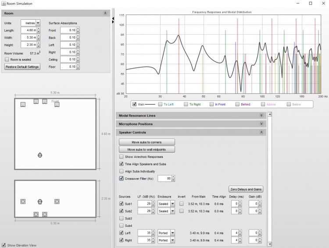The image size is (329, 248).
Task: Enable the In Front response checkbox
Action: pyautogui.click(x=211, y=104)
